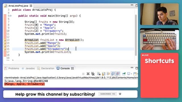This screenshot has height=102, width=182.
Task: Click 'fruitList.add("Apple");' line
Action: coord(42,46)
